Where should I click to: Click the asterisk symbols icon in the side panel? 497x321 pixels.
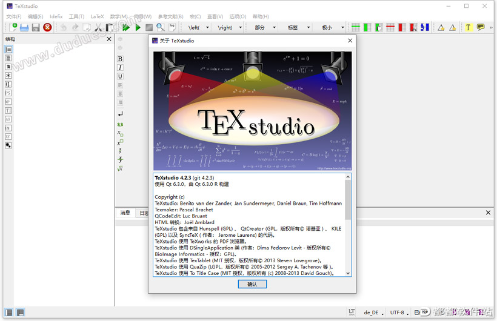[8, 76]
